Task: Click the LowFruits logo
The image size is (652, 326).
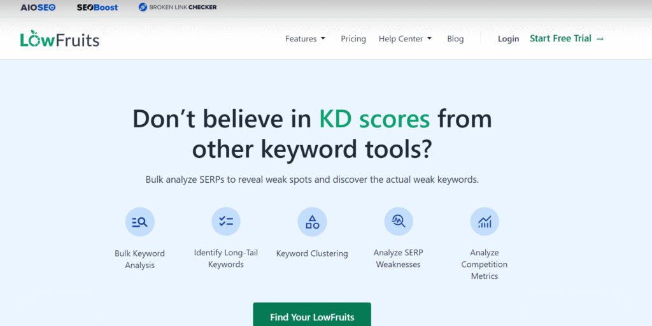Action: point(60,39)
